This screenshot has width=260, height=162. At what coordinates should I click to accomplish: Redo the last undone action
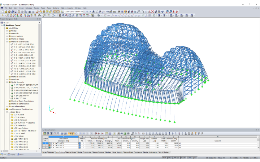(x=33, y=12)
